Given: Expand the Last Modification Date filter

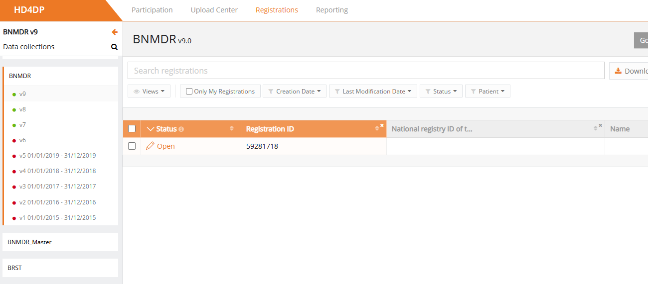Looking at the screenshot, I should 373,92.
